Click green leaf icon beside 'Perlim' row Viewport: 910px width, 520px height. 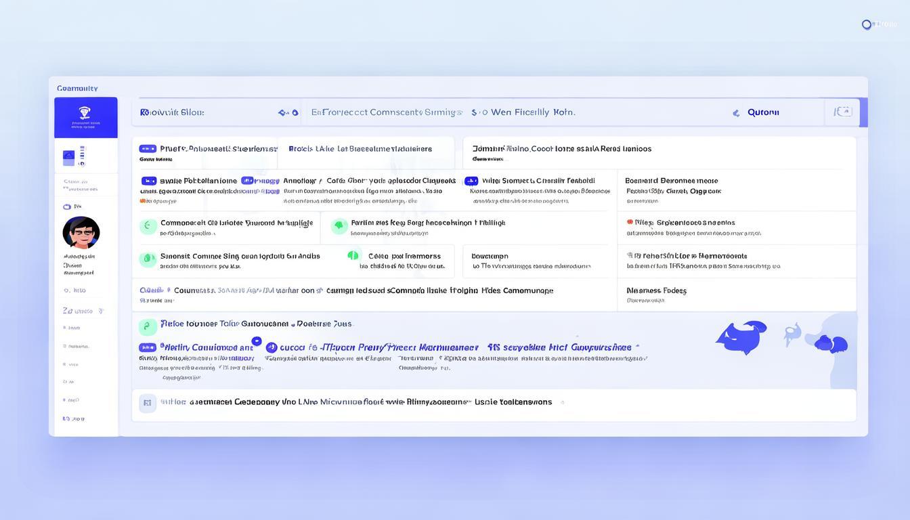339,225
